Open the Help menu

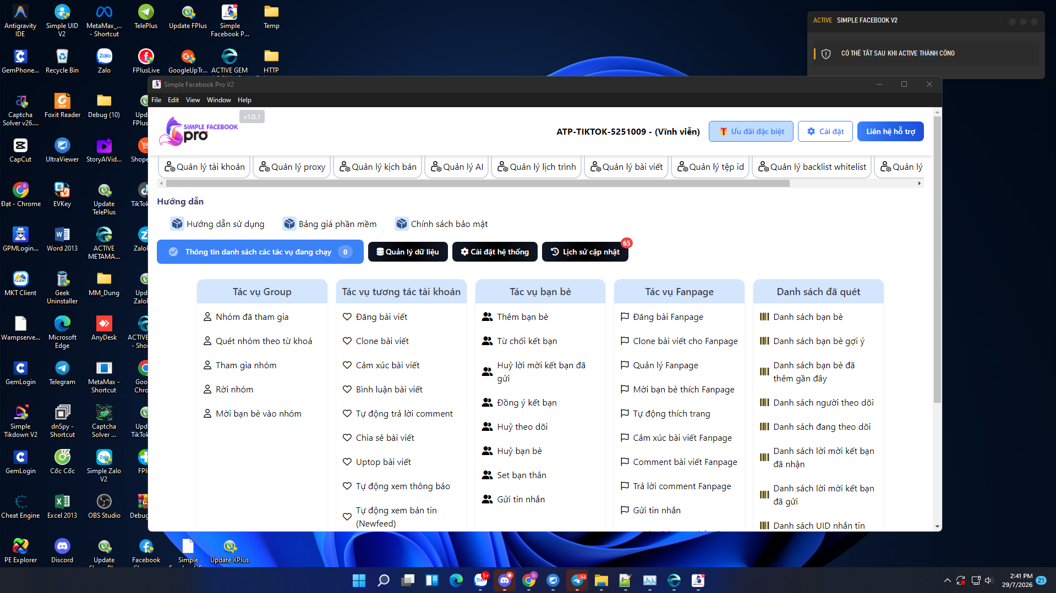244,100
